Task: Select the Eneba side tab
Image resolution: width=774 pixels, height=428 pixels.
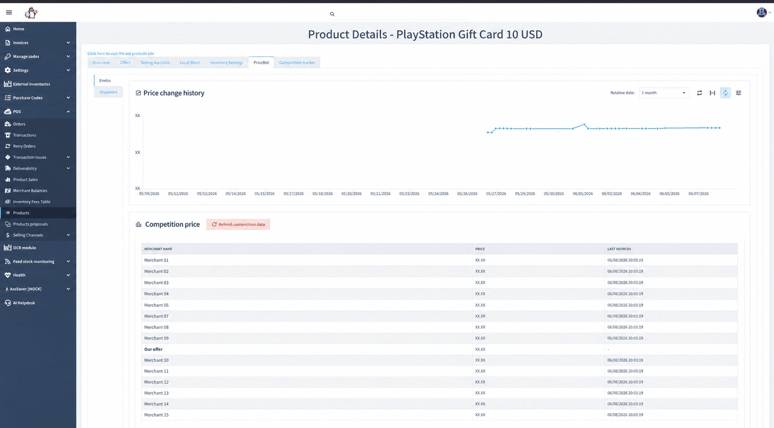Action: tap(108, 80)
